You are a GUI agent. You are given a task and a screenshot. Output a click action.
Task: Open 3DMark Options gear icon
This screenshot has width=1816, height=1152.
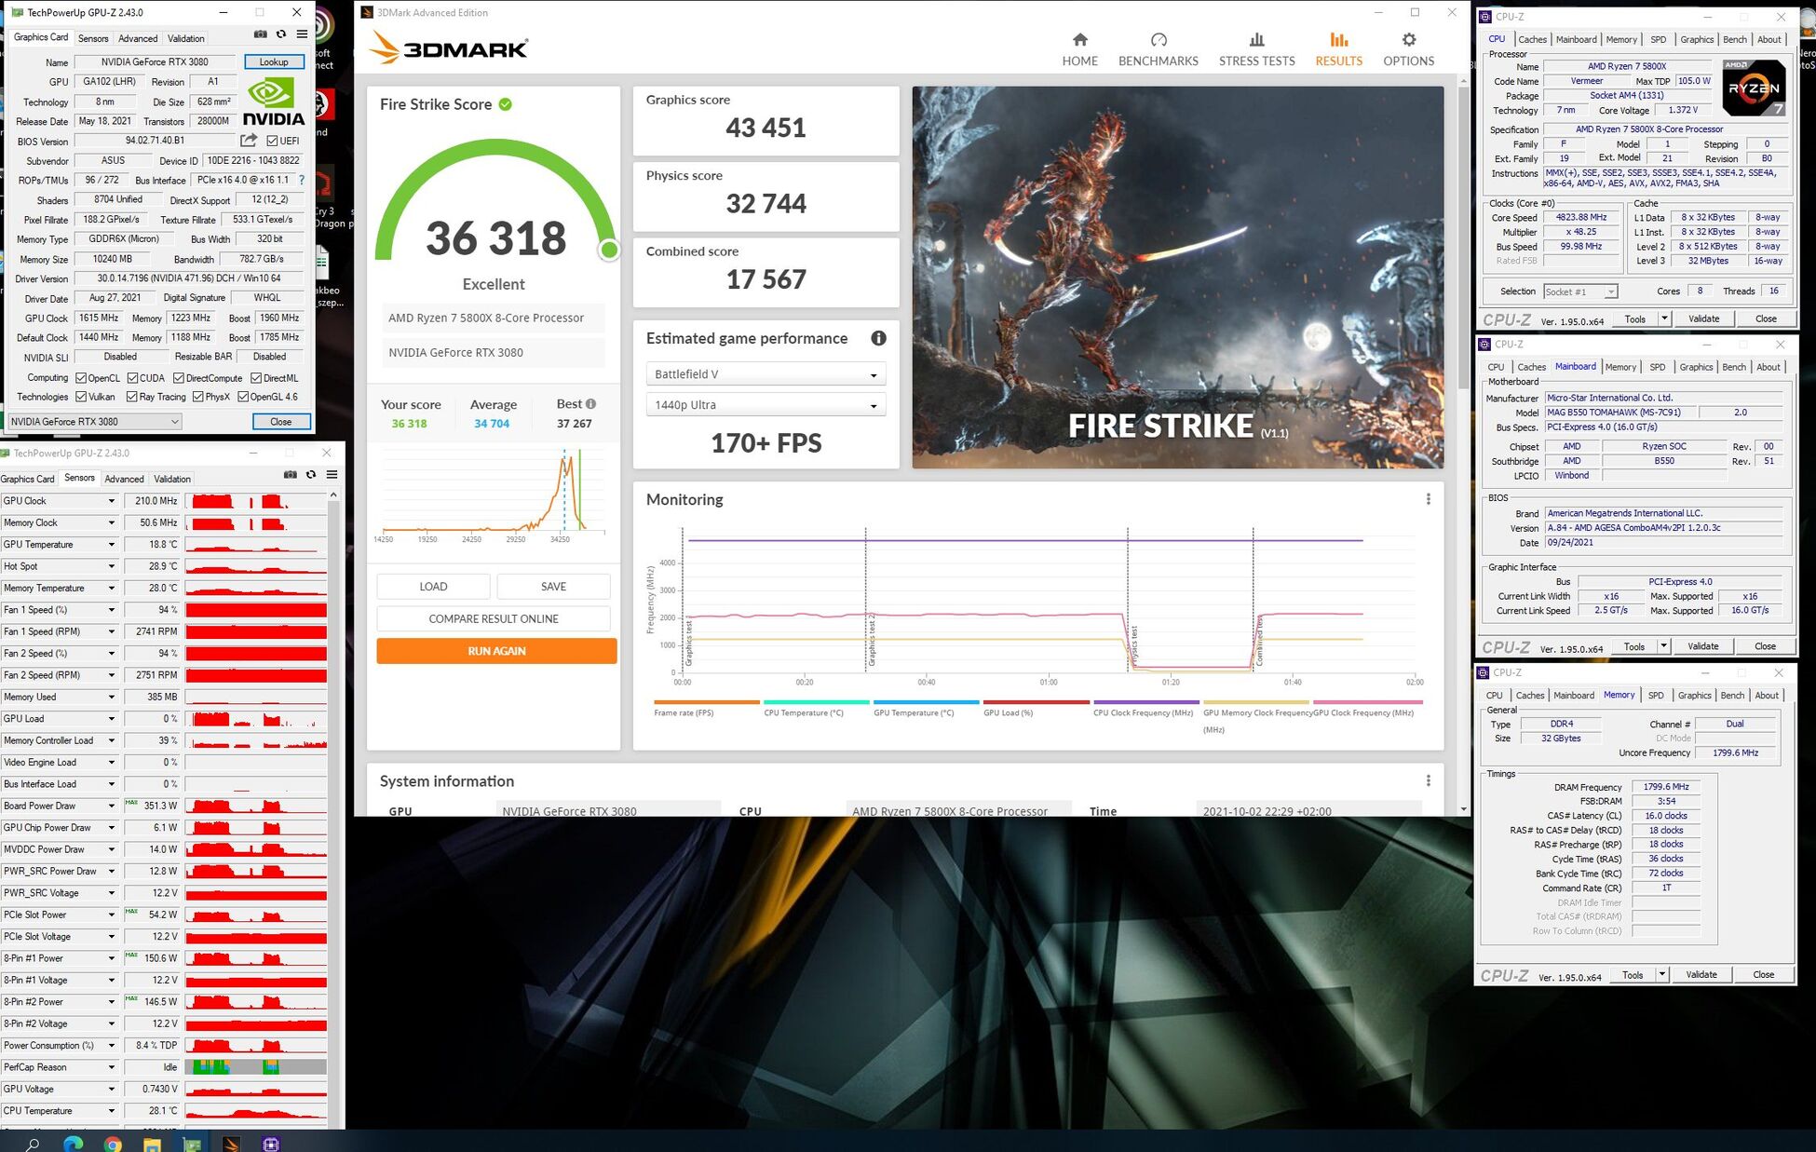tap(1408, 40)
